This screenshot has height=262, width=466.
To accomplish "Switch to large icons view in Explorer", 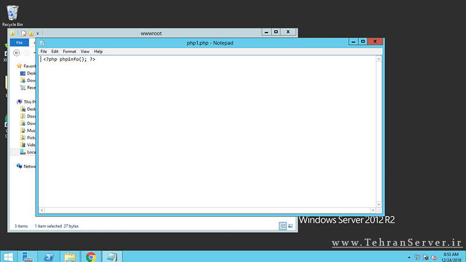I will (x=291, y=226).
